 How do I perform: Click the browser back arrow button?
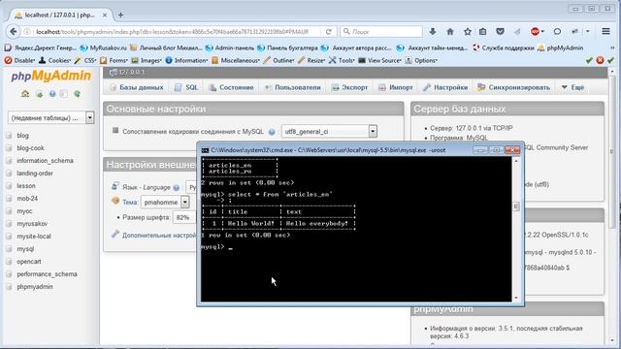14,32
